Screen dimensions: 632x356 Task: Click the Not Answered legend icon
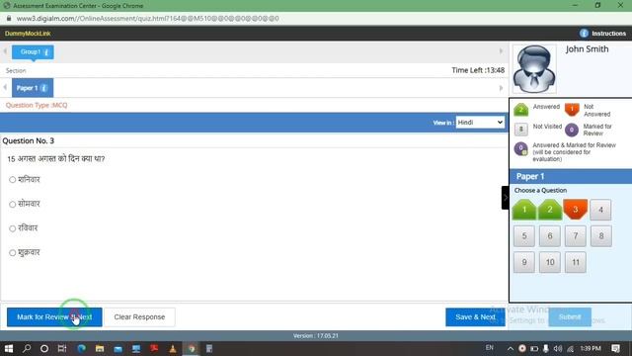point(572,110)
